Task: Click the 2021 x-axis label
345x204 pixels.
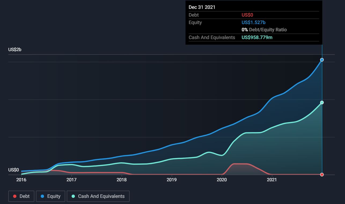Action: [272, 180]
